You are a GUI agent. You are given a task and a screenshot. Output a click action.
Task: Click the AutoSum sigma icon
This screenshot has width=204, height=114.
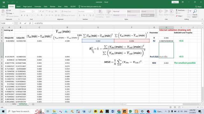coord(177,10)
